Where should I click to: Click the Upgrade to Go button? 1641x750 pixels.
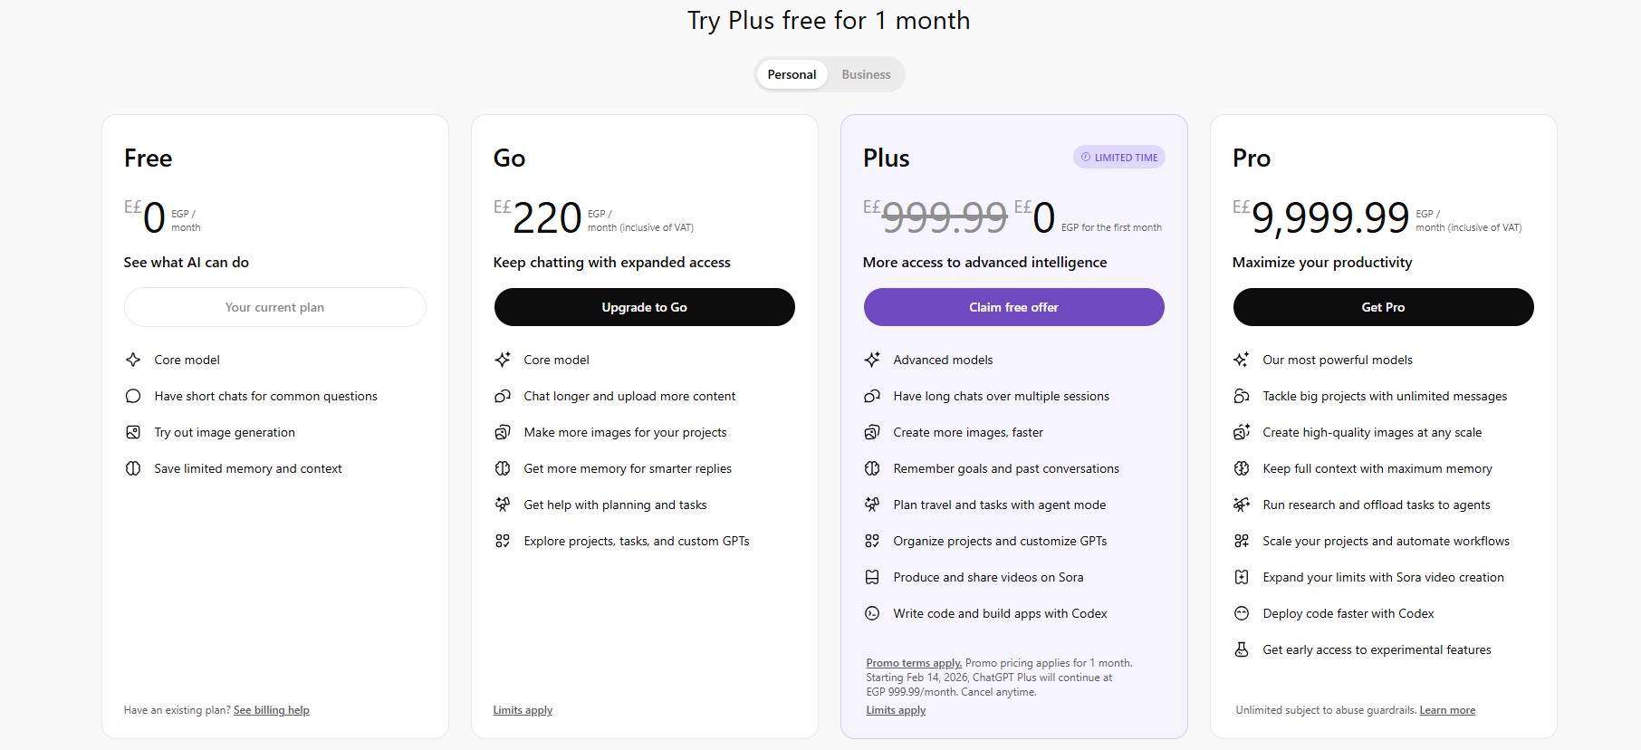[644, 307]
